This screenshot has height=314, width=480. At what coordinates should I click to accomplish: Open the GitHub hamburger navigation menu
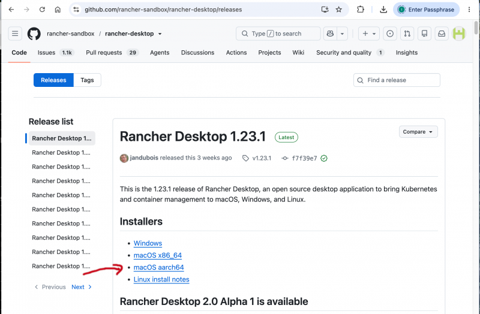(15, 34)
